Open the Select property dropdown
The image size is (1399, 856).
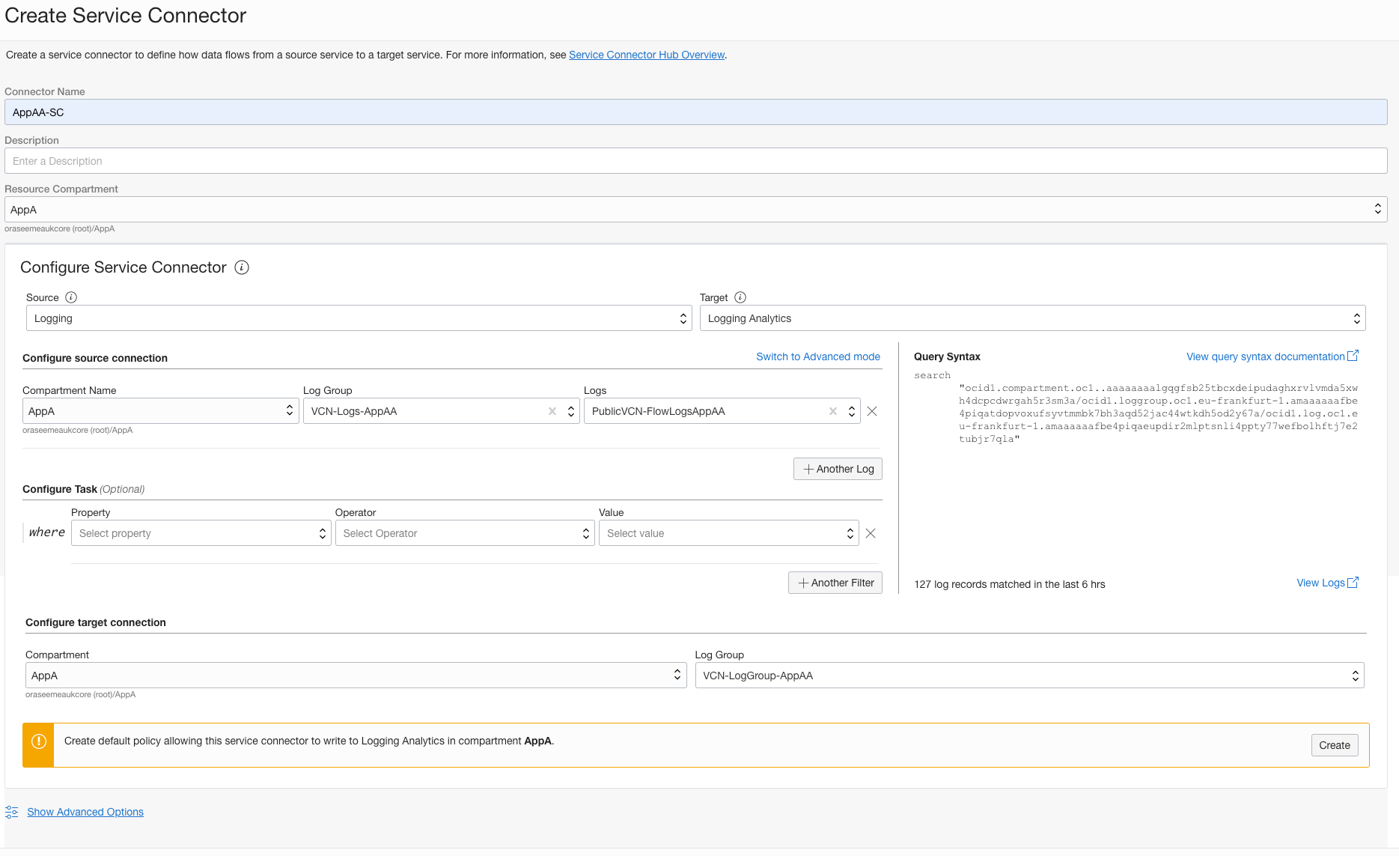pyautogui.click(x=201, y=533)
